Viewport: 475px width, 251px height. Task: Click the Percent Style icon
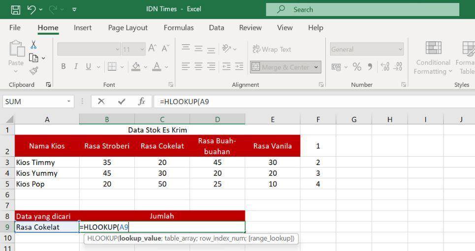pyautogui.click(x=357, y=66)
